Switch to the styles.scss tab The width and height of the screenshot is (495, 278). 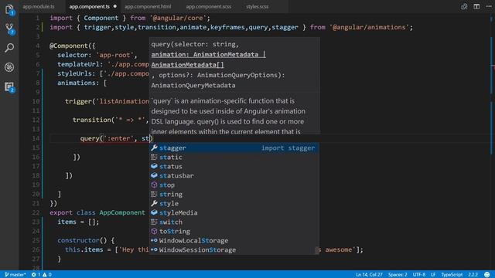tap(258, 6)
